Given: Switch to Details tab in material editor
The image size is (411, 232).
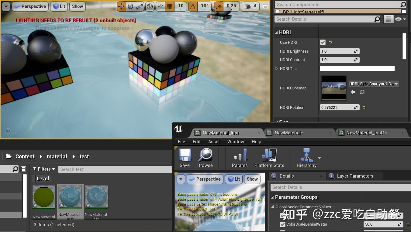Looking at the screenshot, I should (287, 176).
